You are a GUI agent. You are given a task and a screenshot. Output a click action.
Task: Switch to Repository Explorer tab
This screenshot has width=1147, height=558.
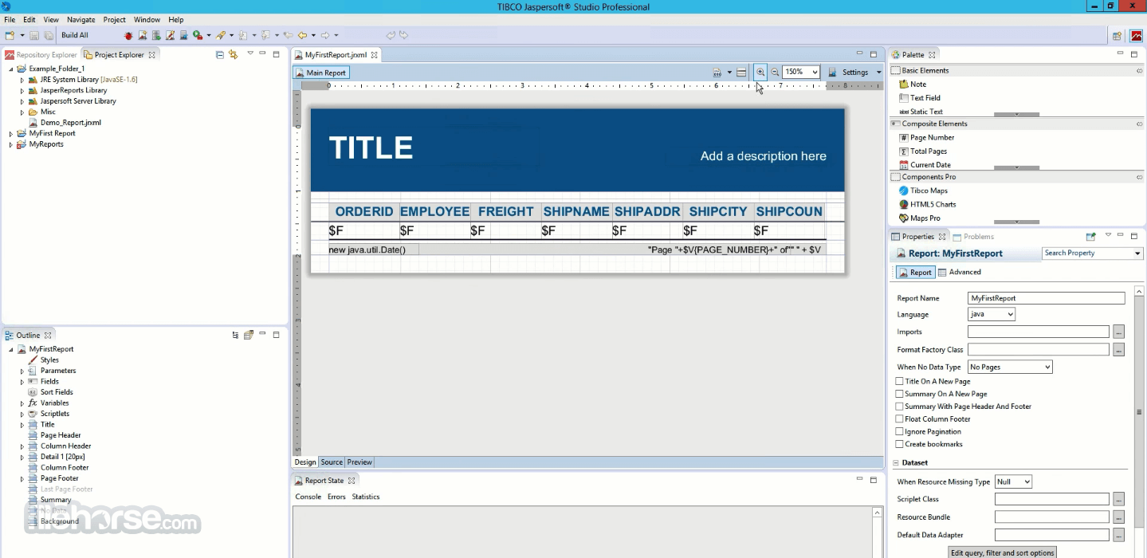[x=41, y=54]
